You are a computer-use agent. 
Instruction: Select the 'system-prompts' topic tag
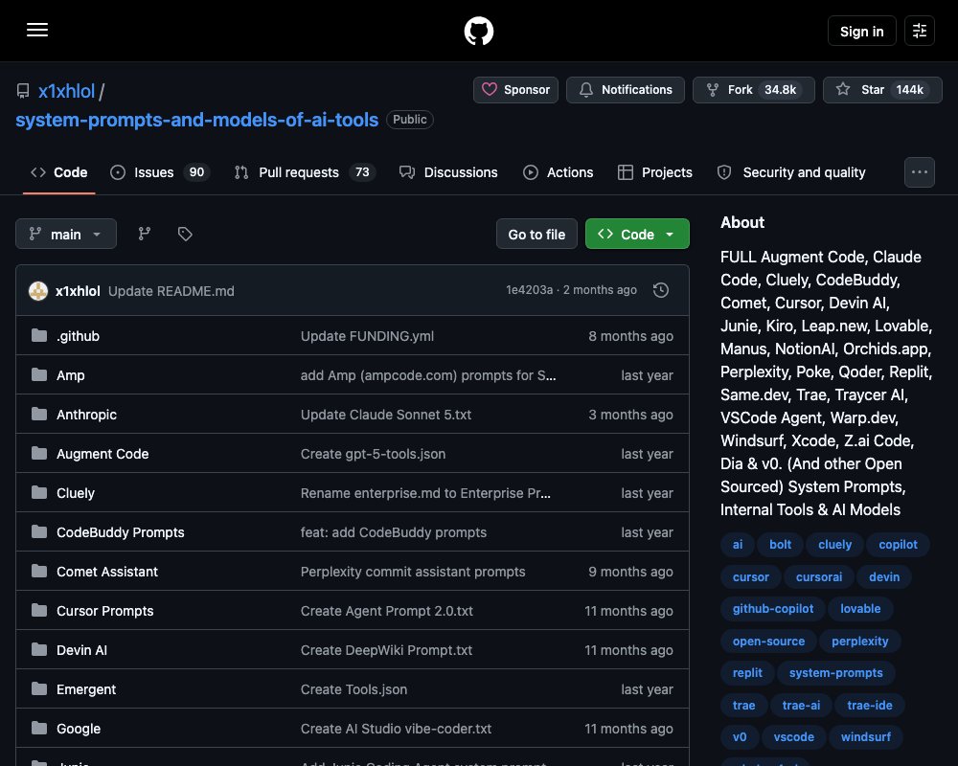click(x=835, y=672)
